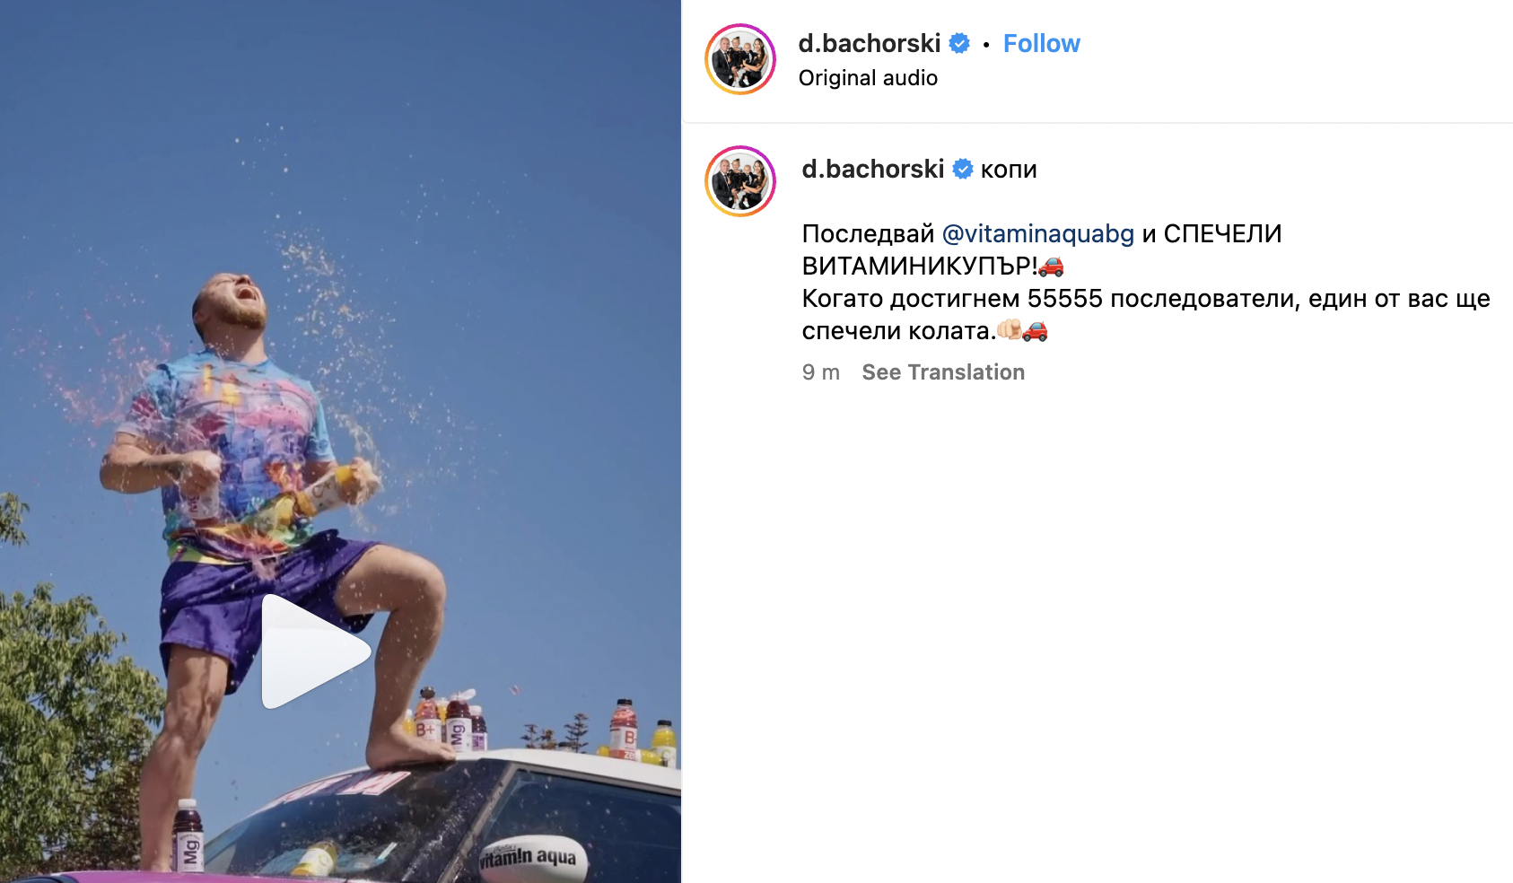The height and width of the screenshot is (883, 1513).
Task: Click the Mg bottle on the car hood
Action: click(x=188, y=835)
